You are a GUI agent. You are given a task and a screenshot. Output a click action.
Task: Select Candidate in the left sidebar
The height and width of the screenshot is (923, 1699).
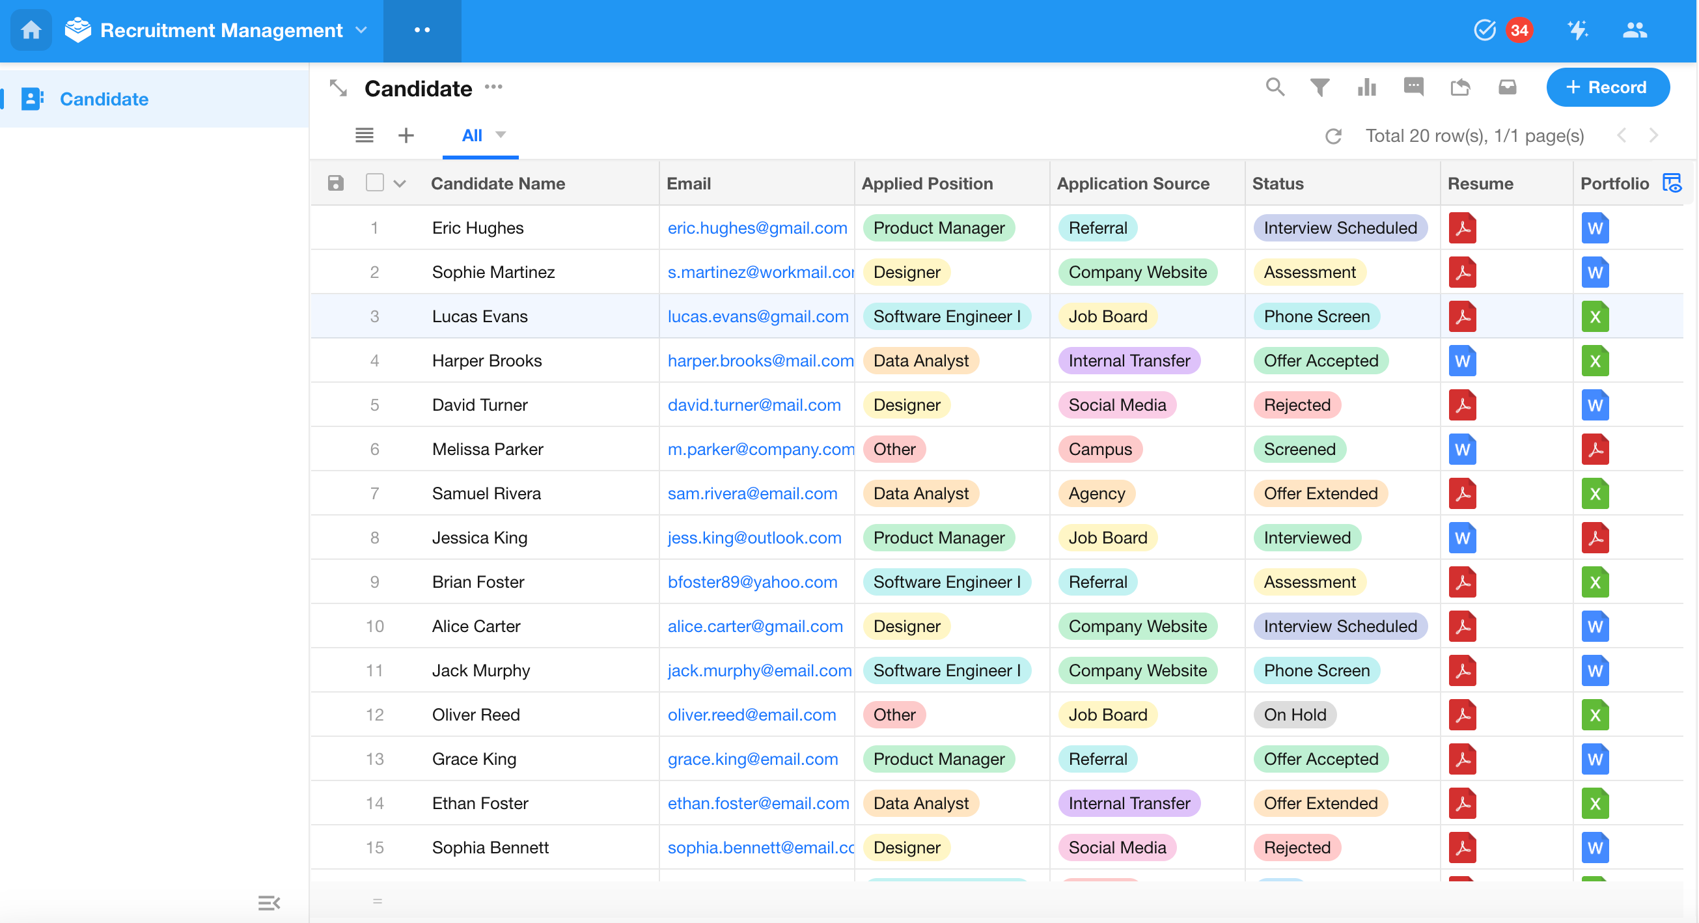pos(154,99)
